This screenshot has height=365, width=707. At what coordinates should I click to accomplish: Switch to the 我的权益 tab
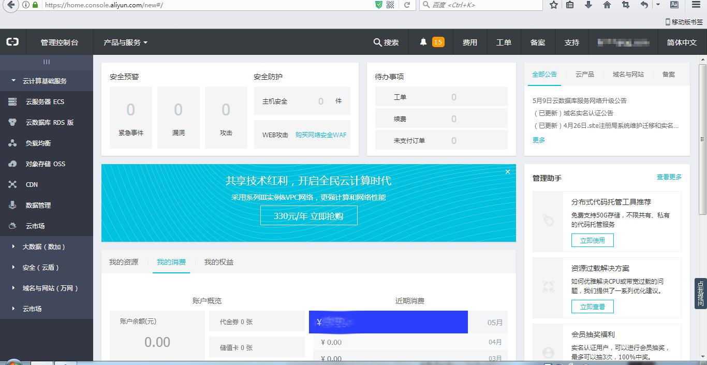click(220, 262)
